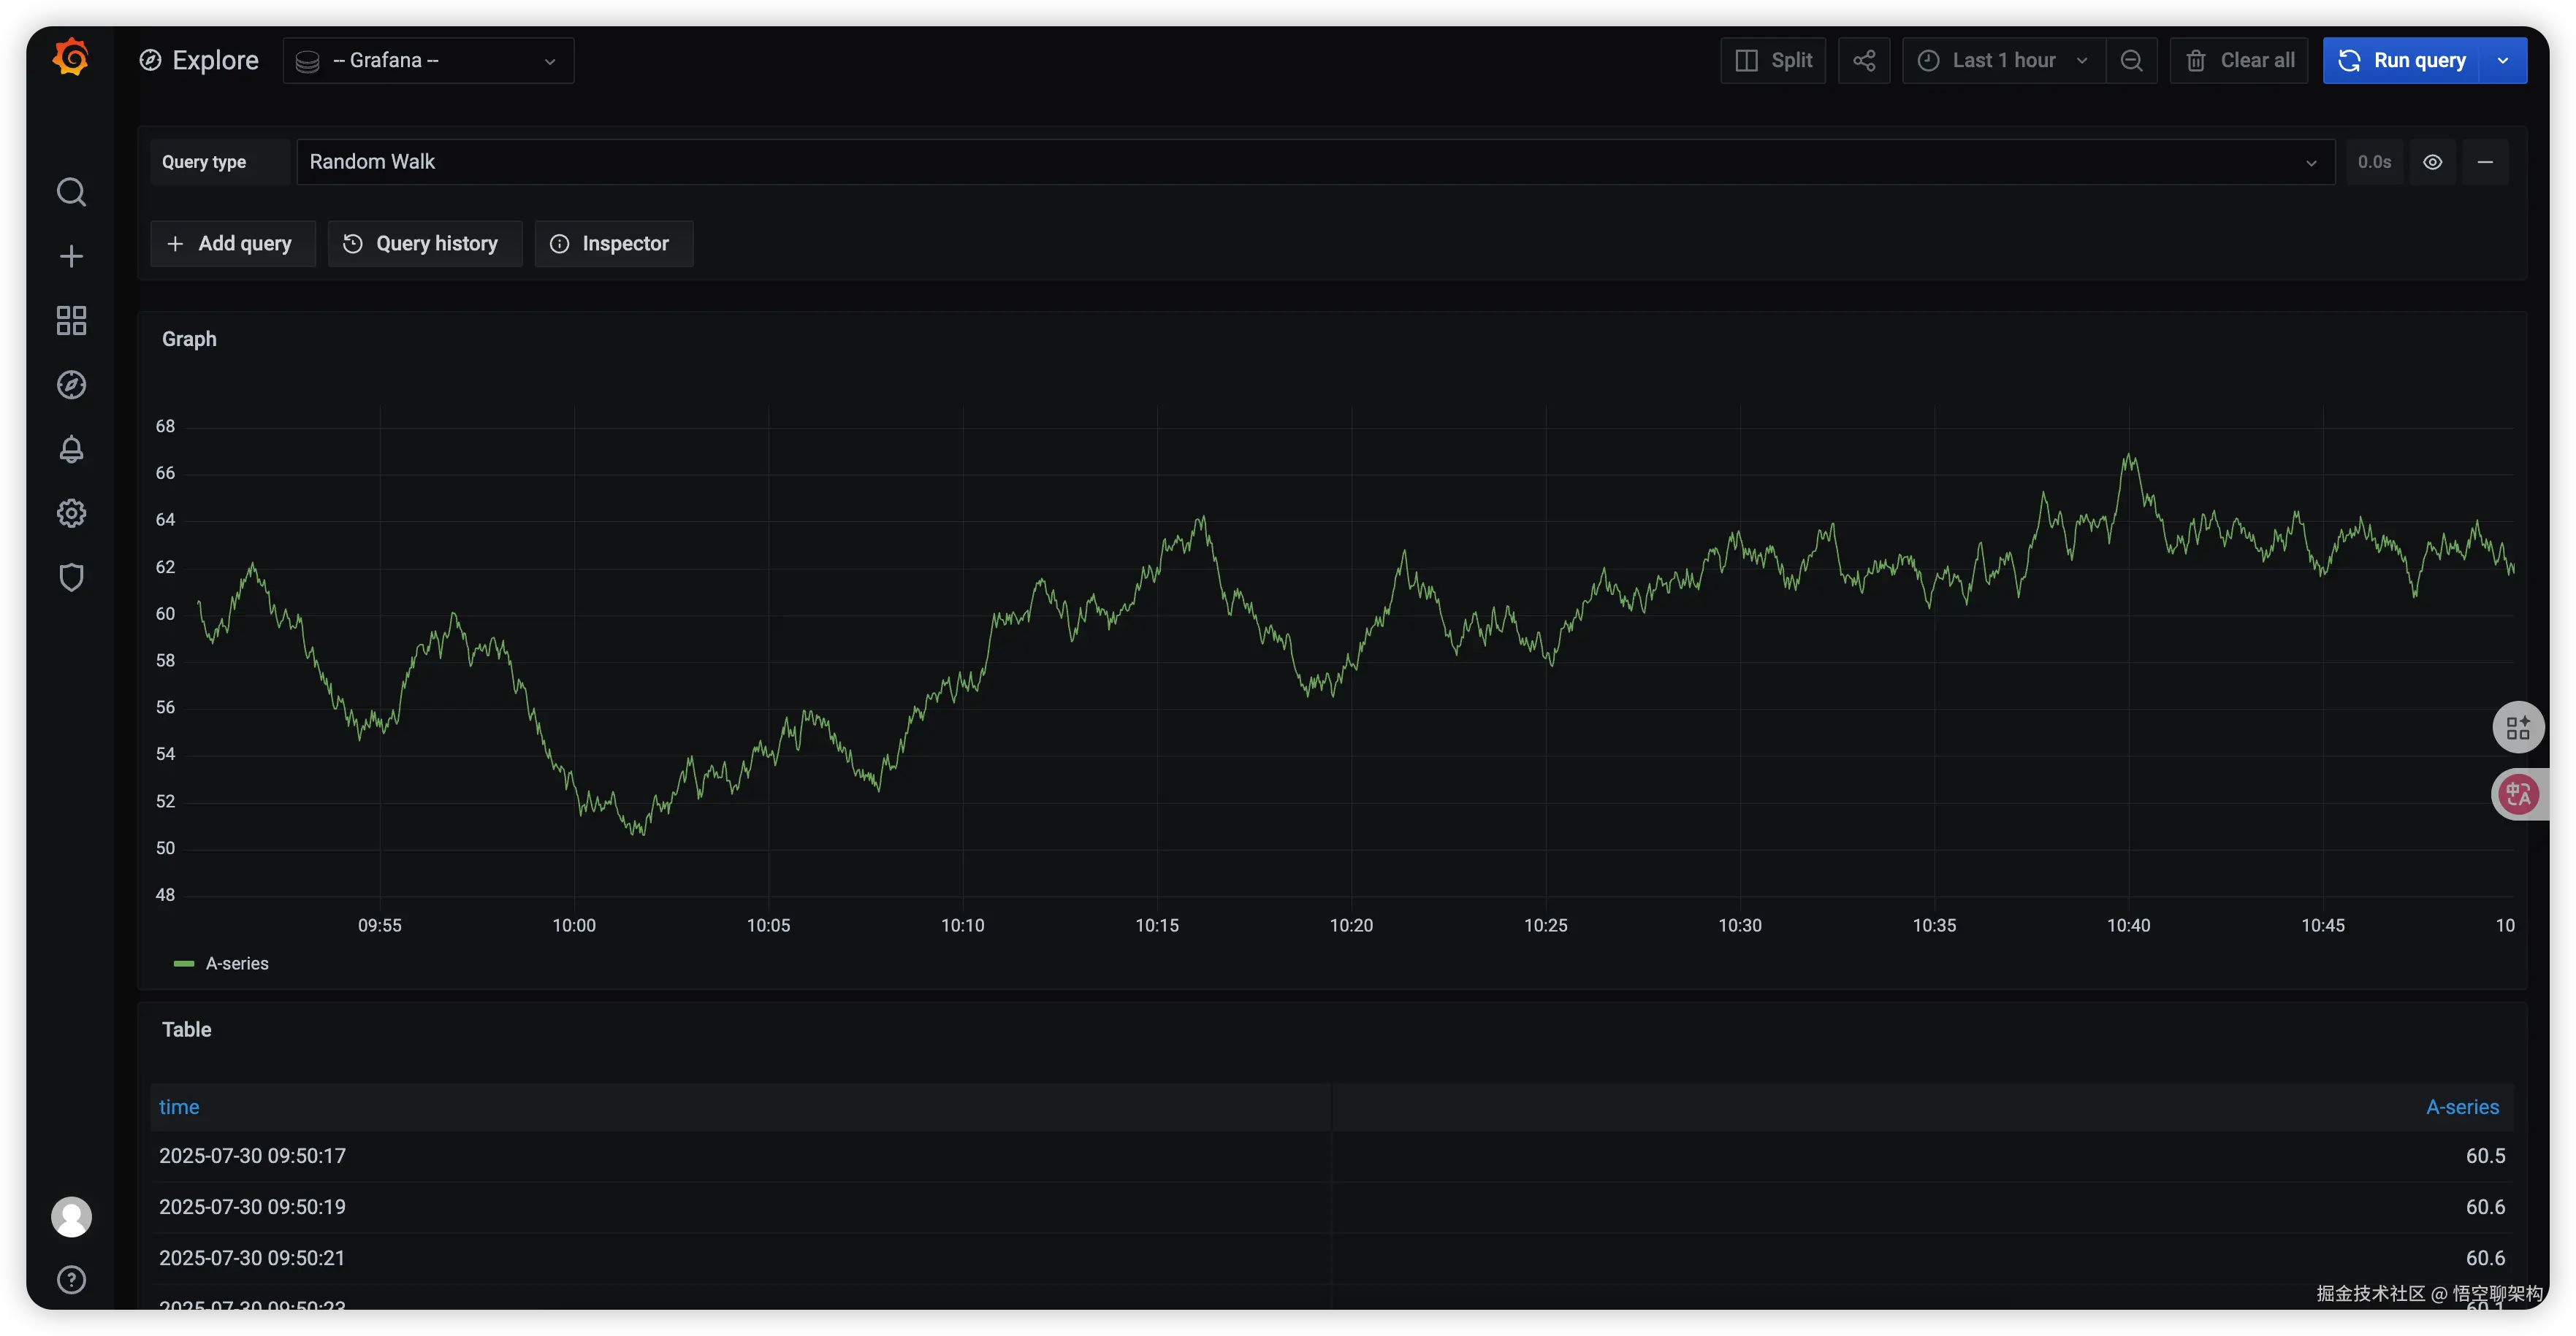Open the Random Walk query type dropdown
The height and width of the screenshot is (1336, 2576).
click(x=1314, y=162)
